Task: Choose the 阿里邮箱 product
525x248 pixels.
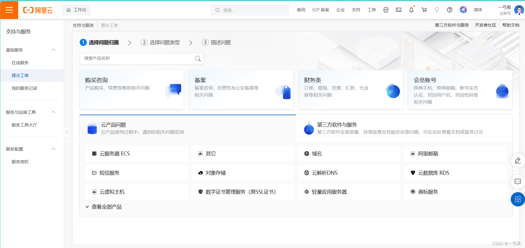Action: [455, 154]
